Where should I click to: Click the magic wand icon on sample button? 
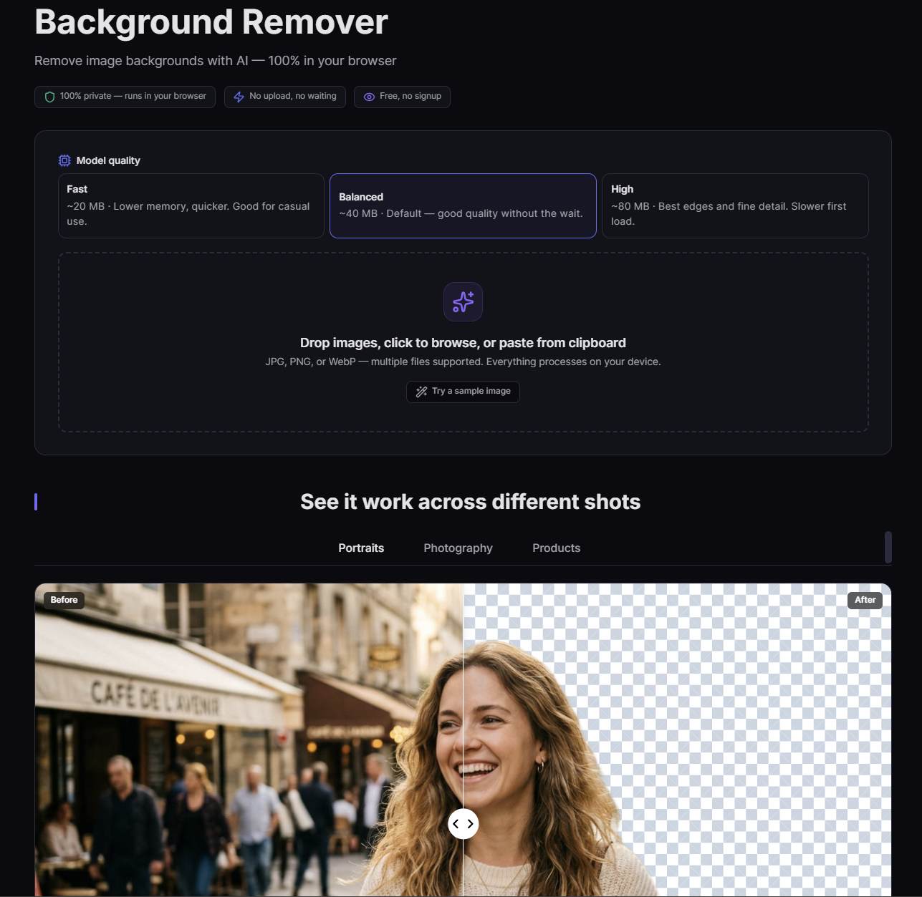click(421, 392)
